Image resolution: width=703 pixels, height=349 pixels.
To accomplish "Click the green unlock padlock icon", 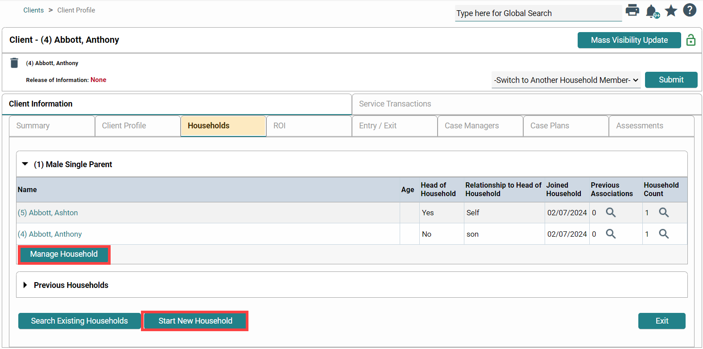I will [x=691, y=40].
